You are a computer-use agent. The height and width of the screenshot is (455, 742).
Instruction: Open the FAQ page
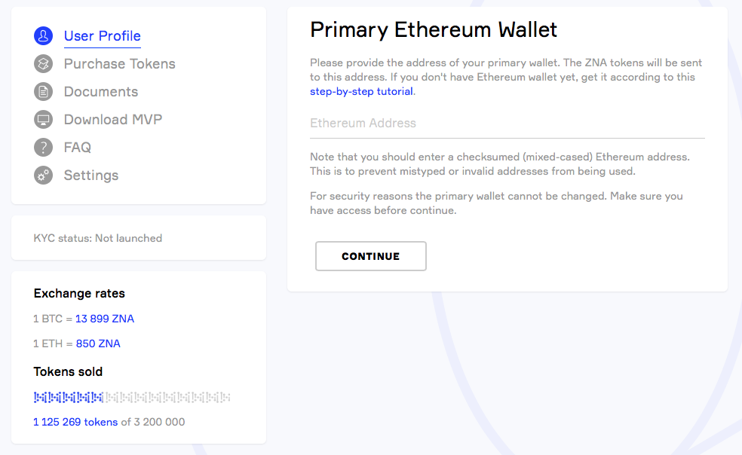pos(77,148)
